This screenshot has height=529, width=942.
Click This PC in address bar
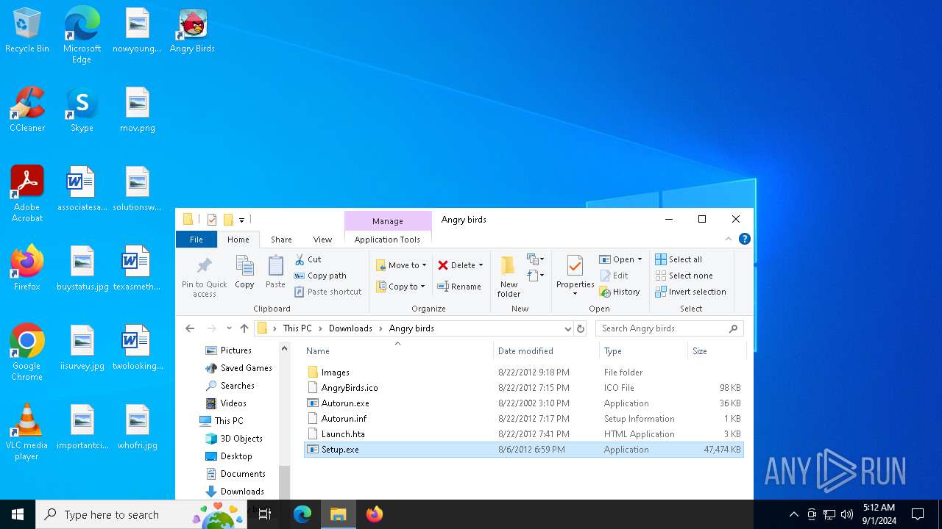point(297,328)
